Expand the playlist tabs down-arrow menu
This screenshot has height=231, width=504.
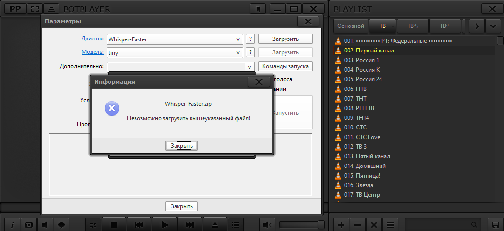pos(493,26)
